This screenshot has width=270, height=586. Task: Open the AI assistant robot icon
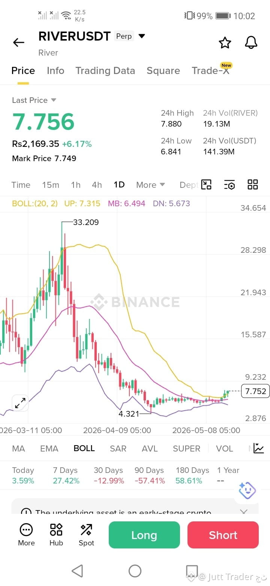coord(247,490)
